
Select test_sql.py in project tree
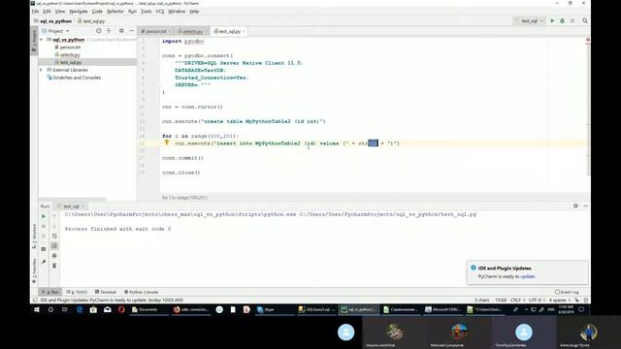(71, 62)
